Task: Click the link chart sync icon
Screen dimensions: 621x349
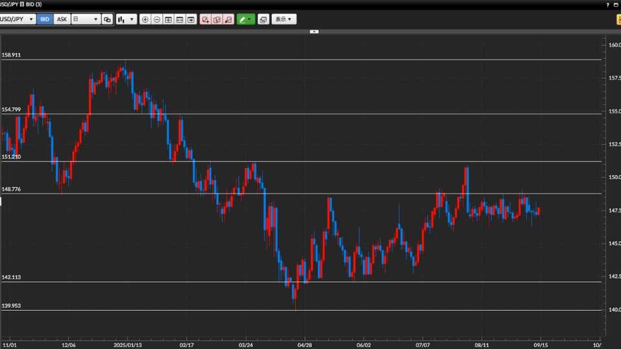Action: click(x=107, y=19)
